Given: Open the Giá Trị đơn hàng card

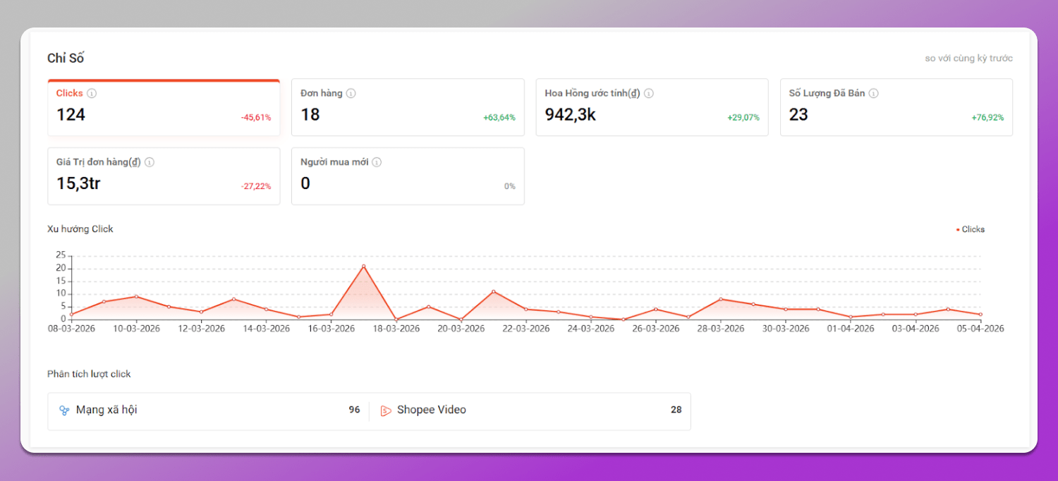Looking at the screenshot, I should click(164, 176).
